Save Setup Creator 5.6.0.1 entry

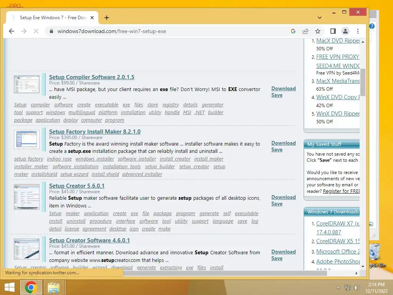click(x=277, y=204)
